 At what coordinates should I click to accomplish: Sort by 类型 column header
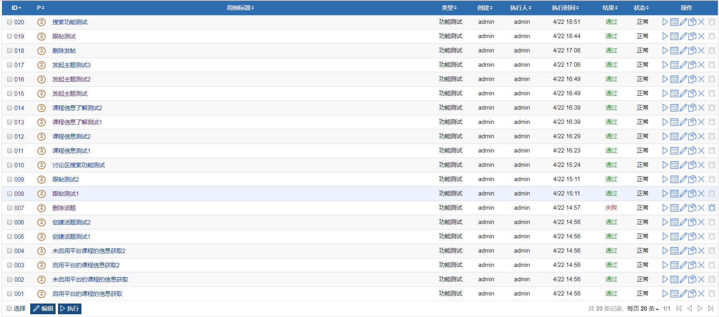pos(449,8)
